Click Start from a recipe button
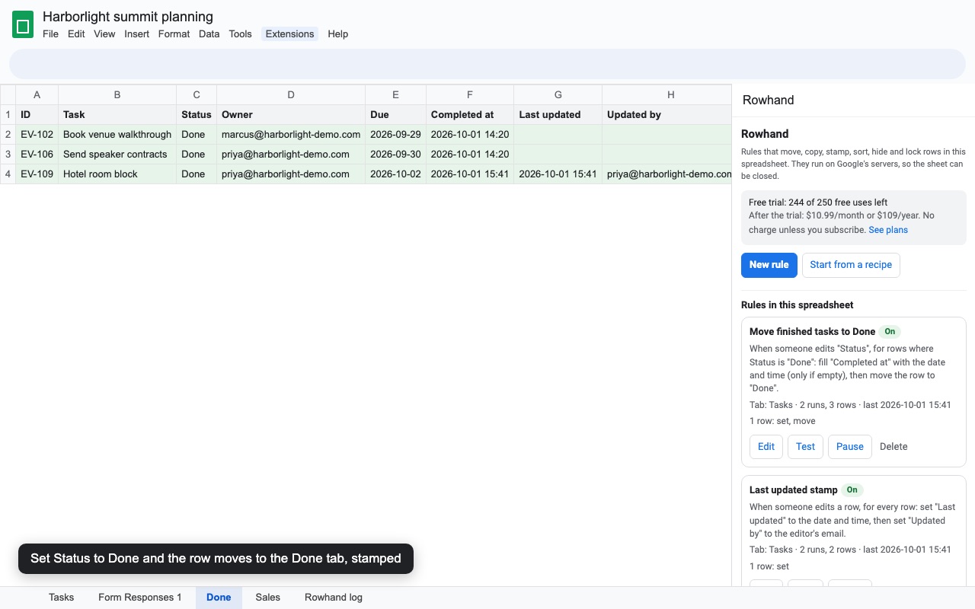This screenshot has width=975, height=609. 851,265
